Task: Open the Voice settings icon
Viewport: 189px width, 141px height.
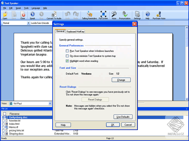Action: tap(114, 15)
